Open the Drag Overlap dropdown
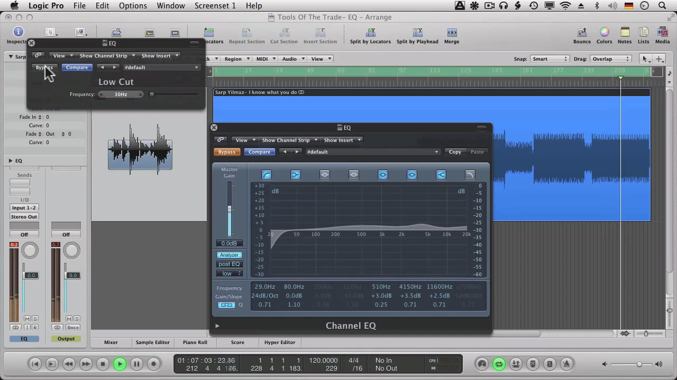 610,59
